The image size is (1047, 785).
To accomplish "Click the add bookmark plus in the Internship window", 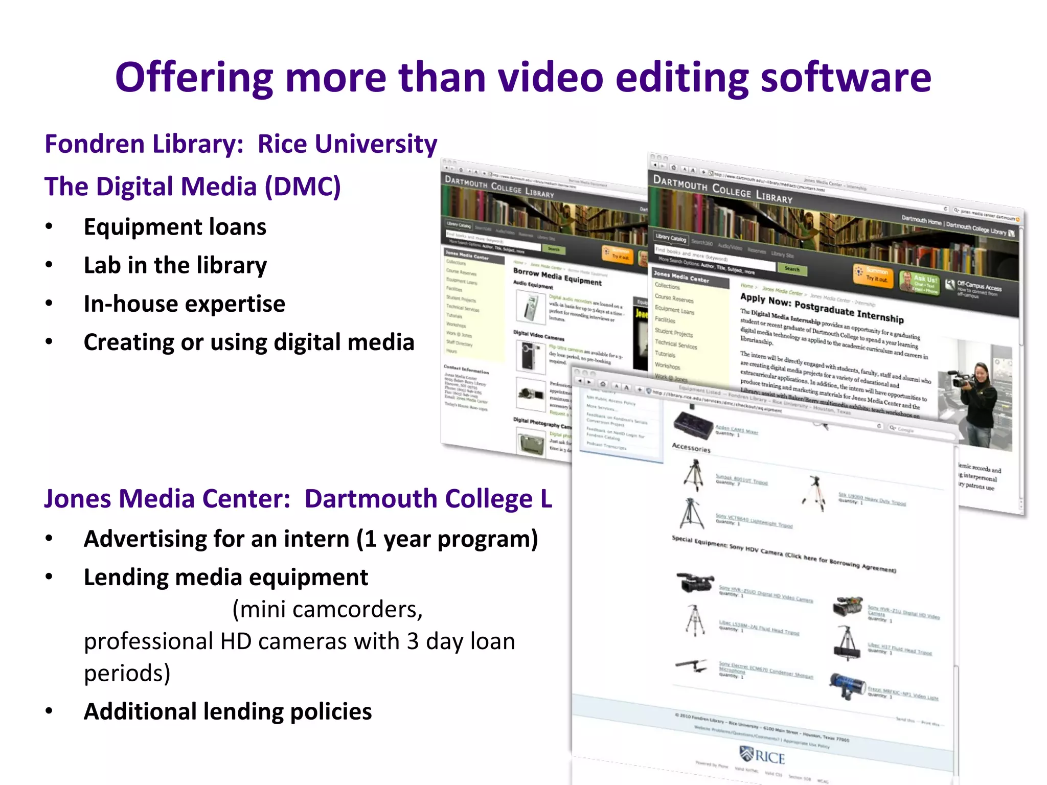I will (703, 172).
